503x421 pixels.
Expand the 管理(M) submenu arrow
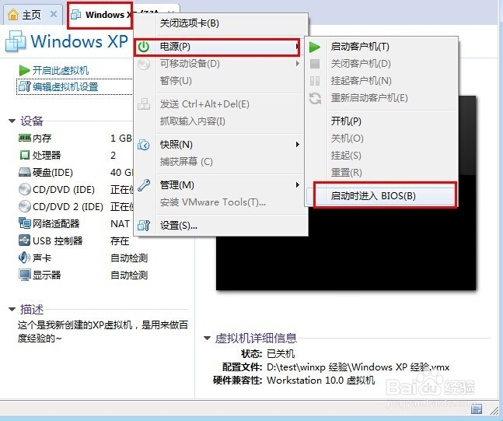298,185
